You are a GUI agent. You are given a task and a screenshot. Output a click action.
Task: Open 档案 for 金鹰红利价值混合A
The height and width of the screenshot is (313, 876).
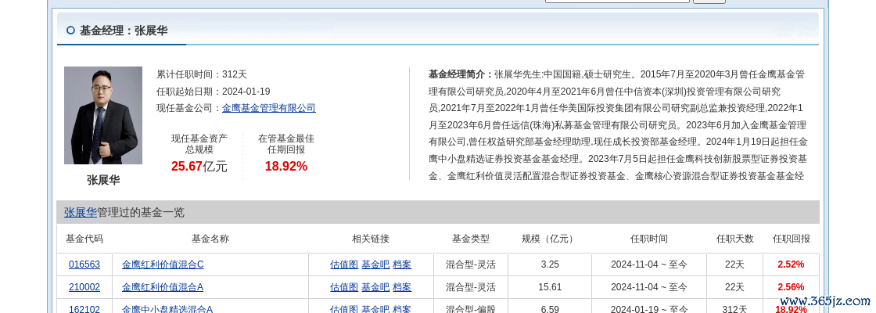pos(402,287)
